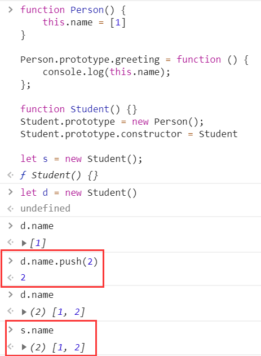Click the output arrow beside ƒ Student() {}
The width and height of the screenshot is (261, 356).
pyautogui.click(x=11, y=175)
